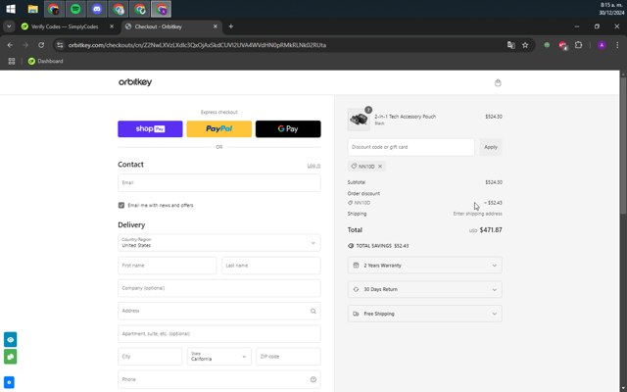627x392 pixels.
Task: Click the blue eye widget on left edge
Action: point(10,339)
